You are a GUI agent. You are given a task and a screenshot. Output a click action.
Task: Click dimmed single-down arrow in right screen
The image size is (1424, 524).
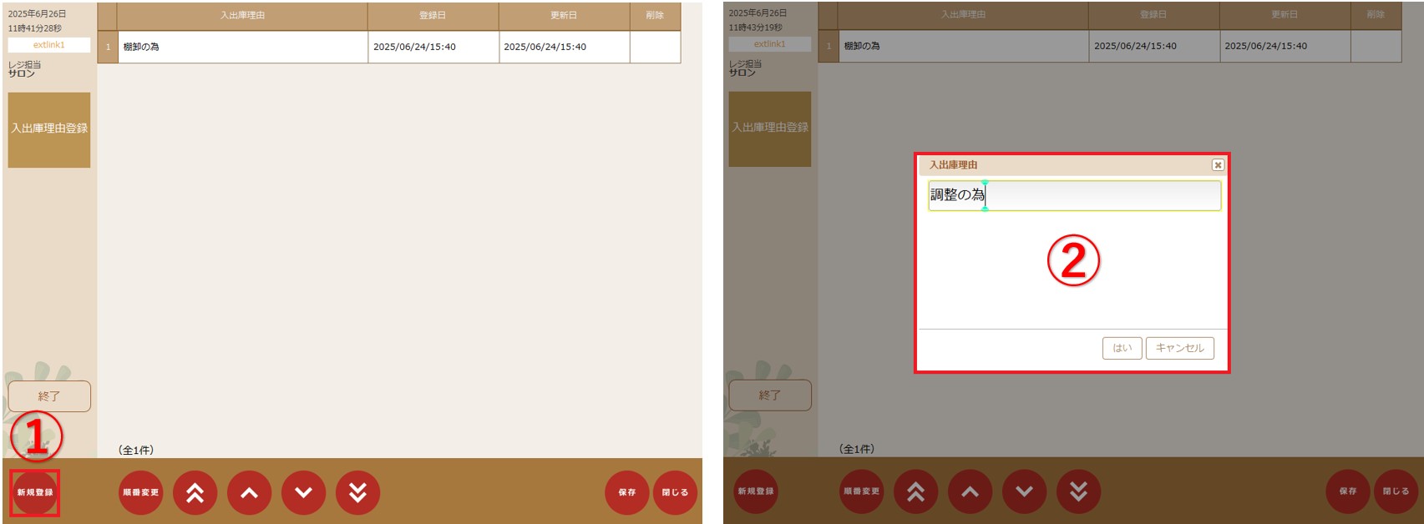[x=1024, y=491]
